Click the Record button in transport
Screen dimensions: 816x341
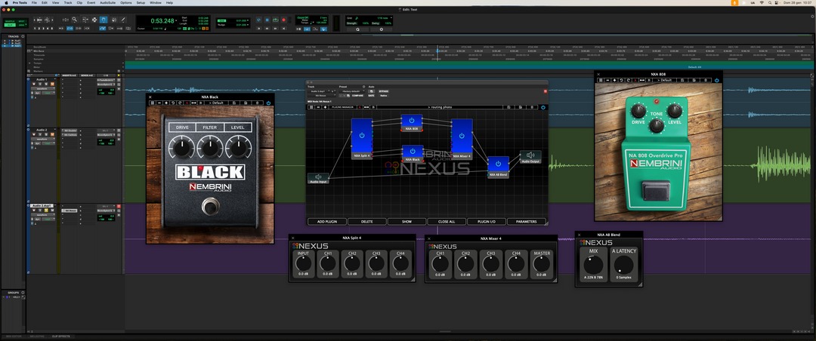(283, 20)
